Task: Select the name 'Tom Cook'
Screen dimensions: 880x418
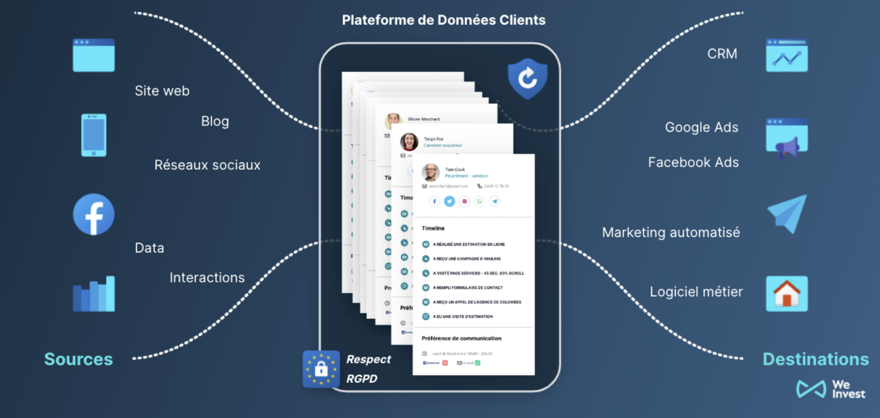Action: [455, 169]
